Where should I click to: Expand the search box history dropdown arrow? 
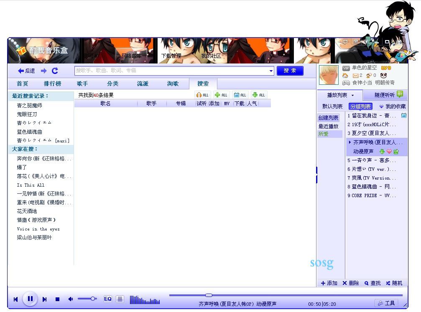pos(271,71)
